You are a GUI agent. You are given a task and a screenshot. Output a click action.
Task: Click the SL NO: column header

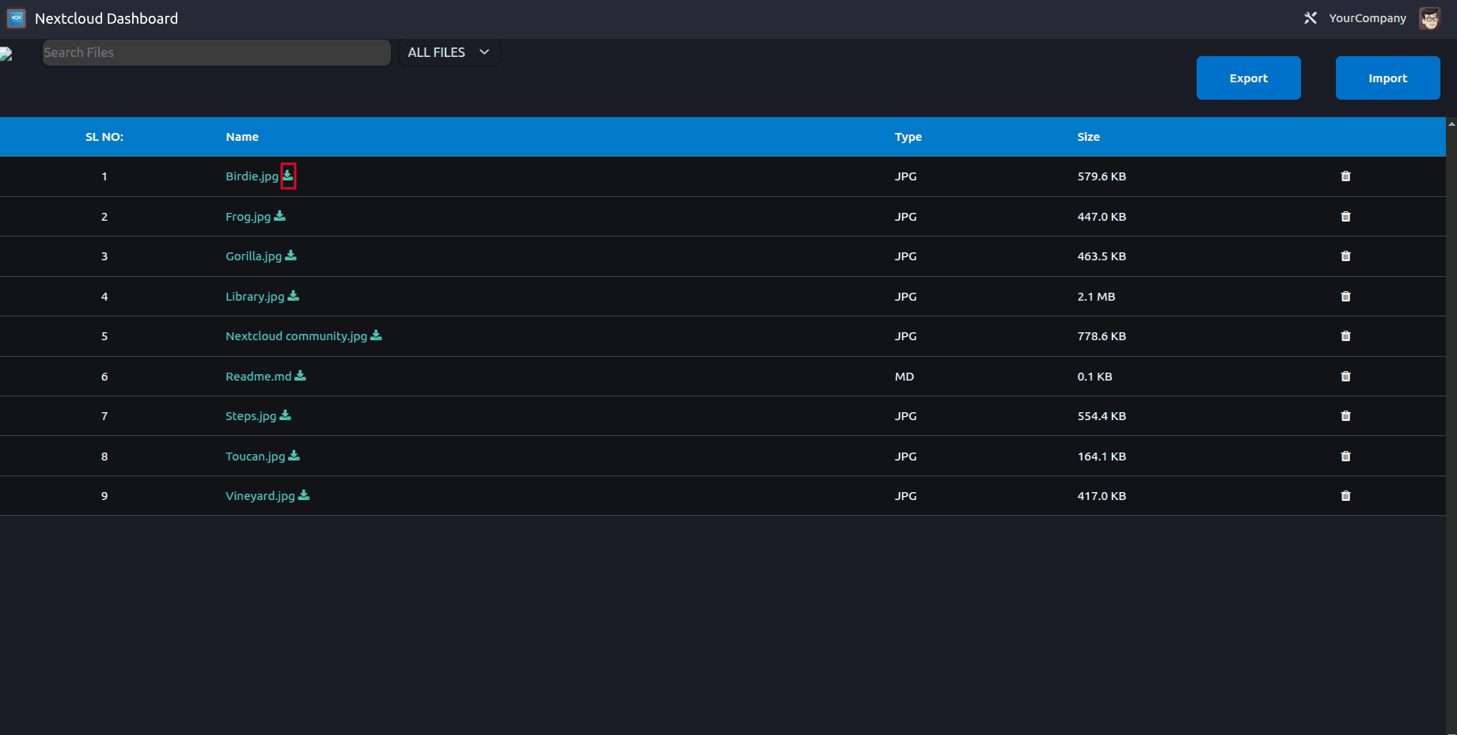pyautogui.click(x=104, y=137)
